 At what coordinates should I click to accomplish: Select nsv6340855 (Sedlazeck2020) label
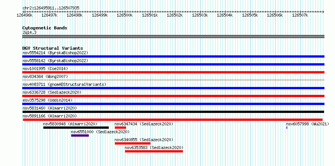click(144, 140)
